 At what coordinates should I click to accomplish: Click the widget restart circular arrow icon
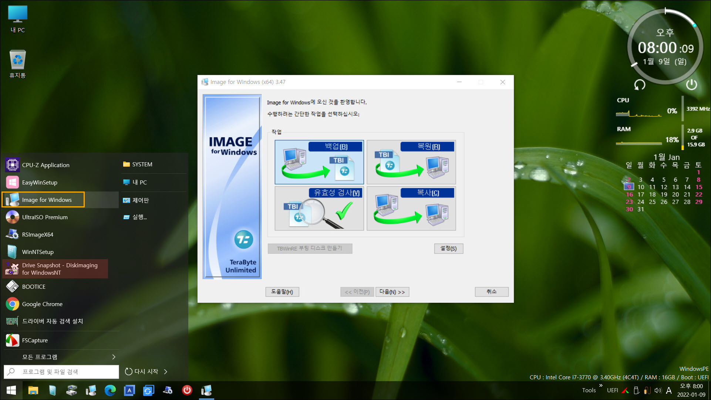640,85
